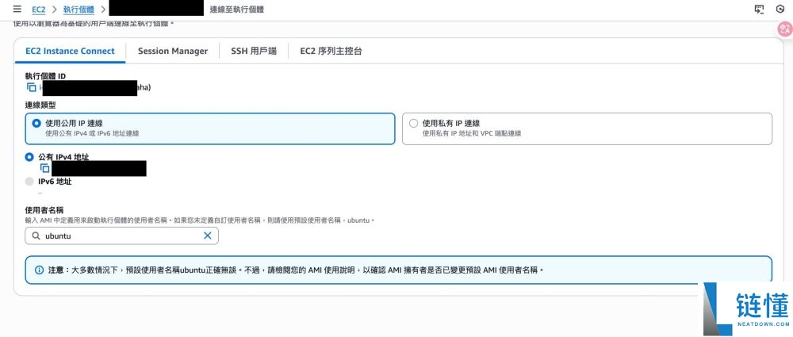
Task: Click the 執行個體 ID label
Action: (45, 76)
